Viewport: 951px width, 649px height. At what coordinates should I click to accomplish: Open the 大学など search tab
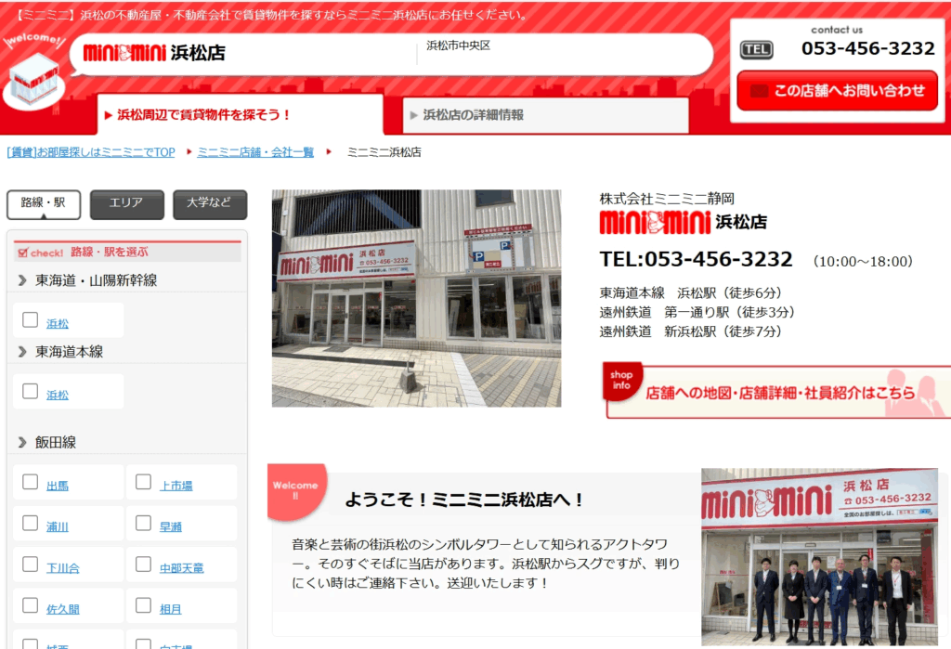209,204
